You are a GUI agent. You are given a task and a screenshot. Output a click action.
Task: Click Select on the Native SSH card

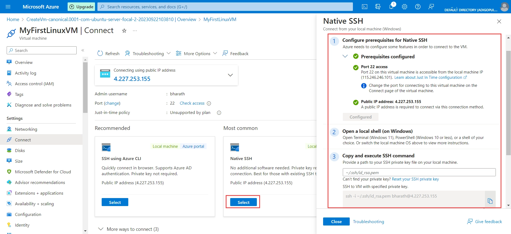[x=244, y=202]
